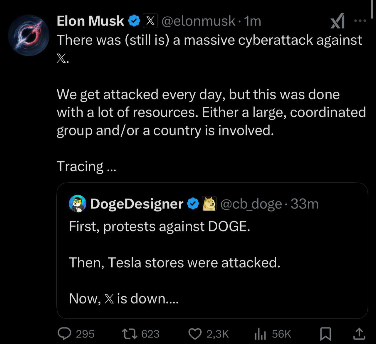Click the DogeDesigner display name

137,204
